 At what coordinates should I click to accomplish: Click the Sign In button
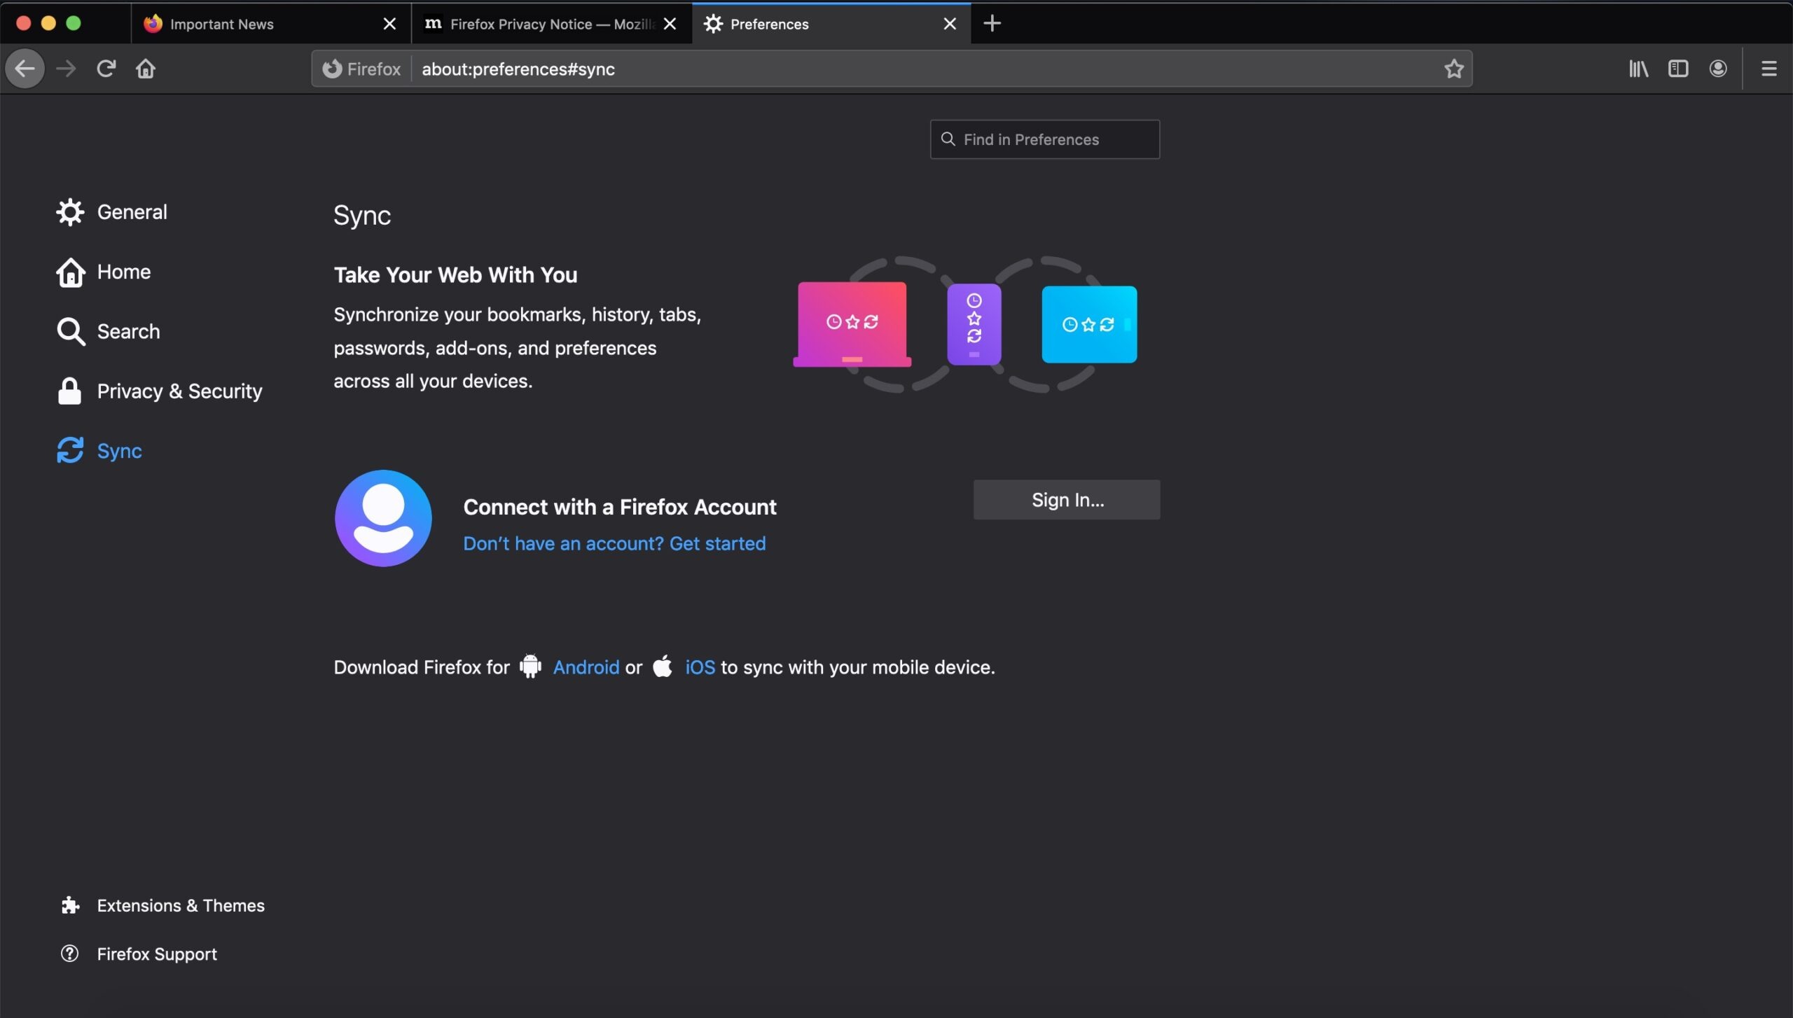pos(1067,498)
